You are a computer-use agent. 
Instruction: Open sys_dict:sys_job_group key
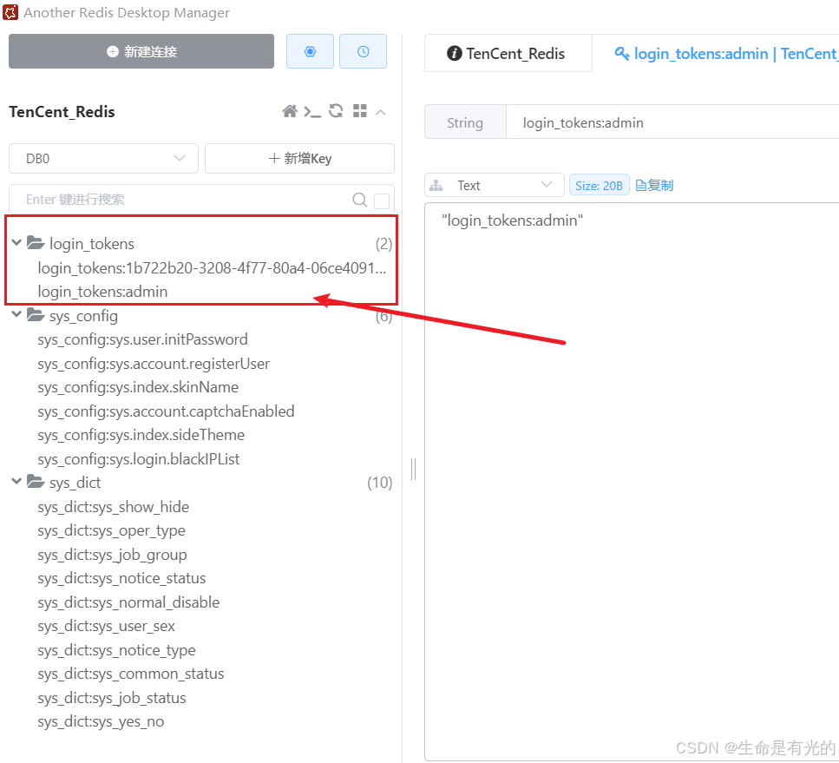pos(113,555)
